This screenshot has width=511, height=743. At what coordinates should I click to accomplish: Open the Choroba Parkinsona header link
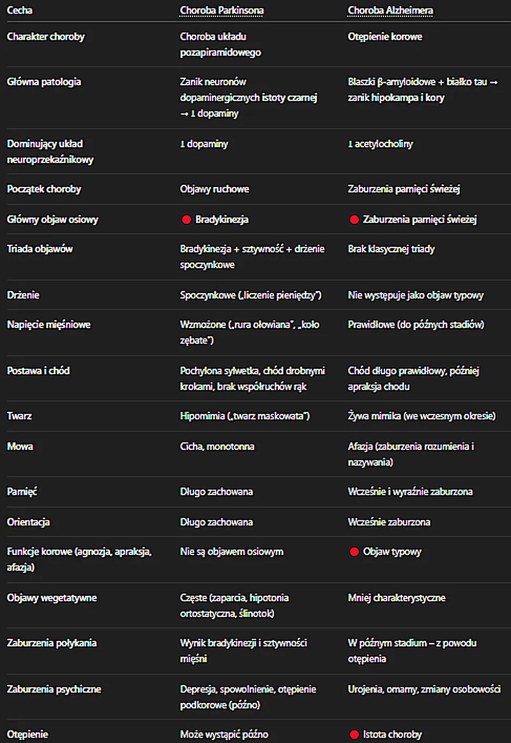222,11
